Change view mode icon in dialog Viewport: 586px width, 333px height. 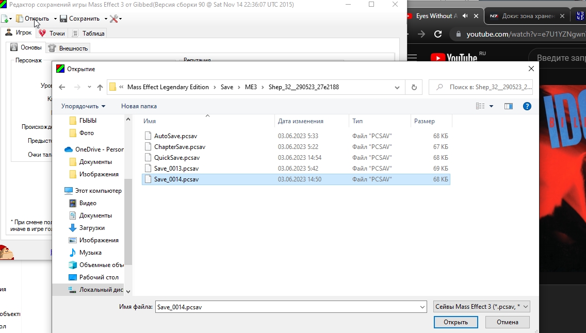(x=480, y=106)
